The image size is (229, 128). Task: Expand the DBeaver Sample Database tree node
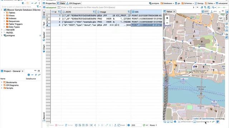click(1, 10)
